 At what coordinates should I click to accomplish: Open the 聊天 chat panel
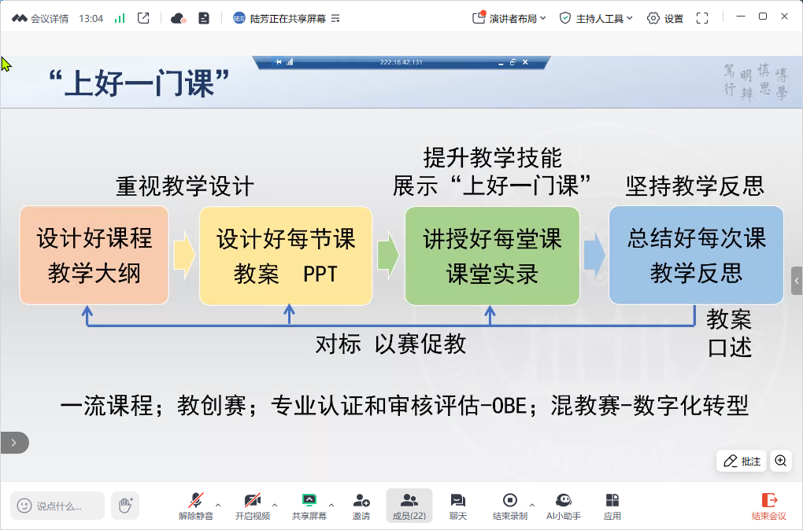(x=457, y=506)
